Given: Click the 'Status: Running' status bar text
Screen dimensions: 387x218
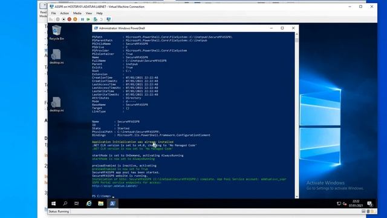Looking at the screenshot, I should (x=59, y=211).
